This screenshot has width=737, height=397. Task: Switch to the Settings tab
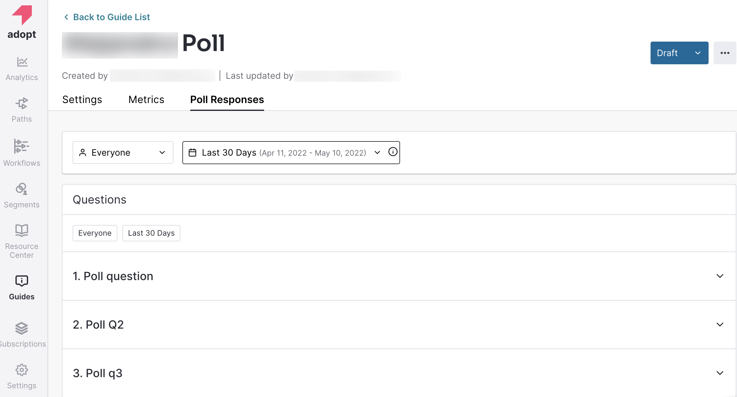82,100
